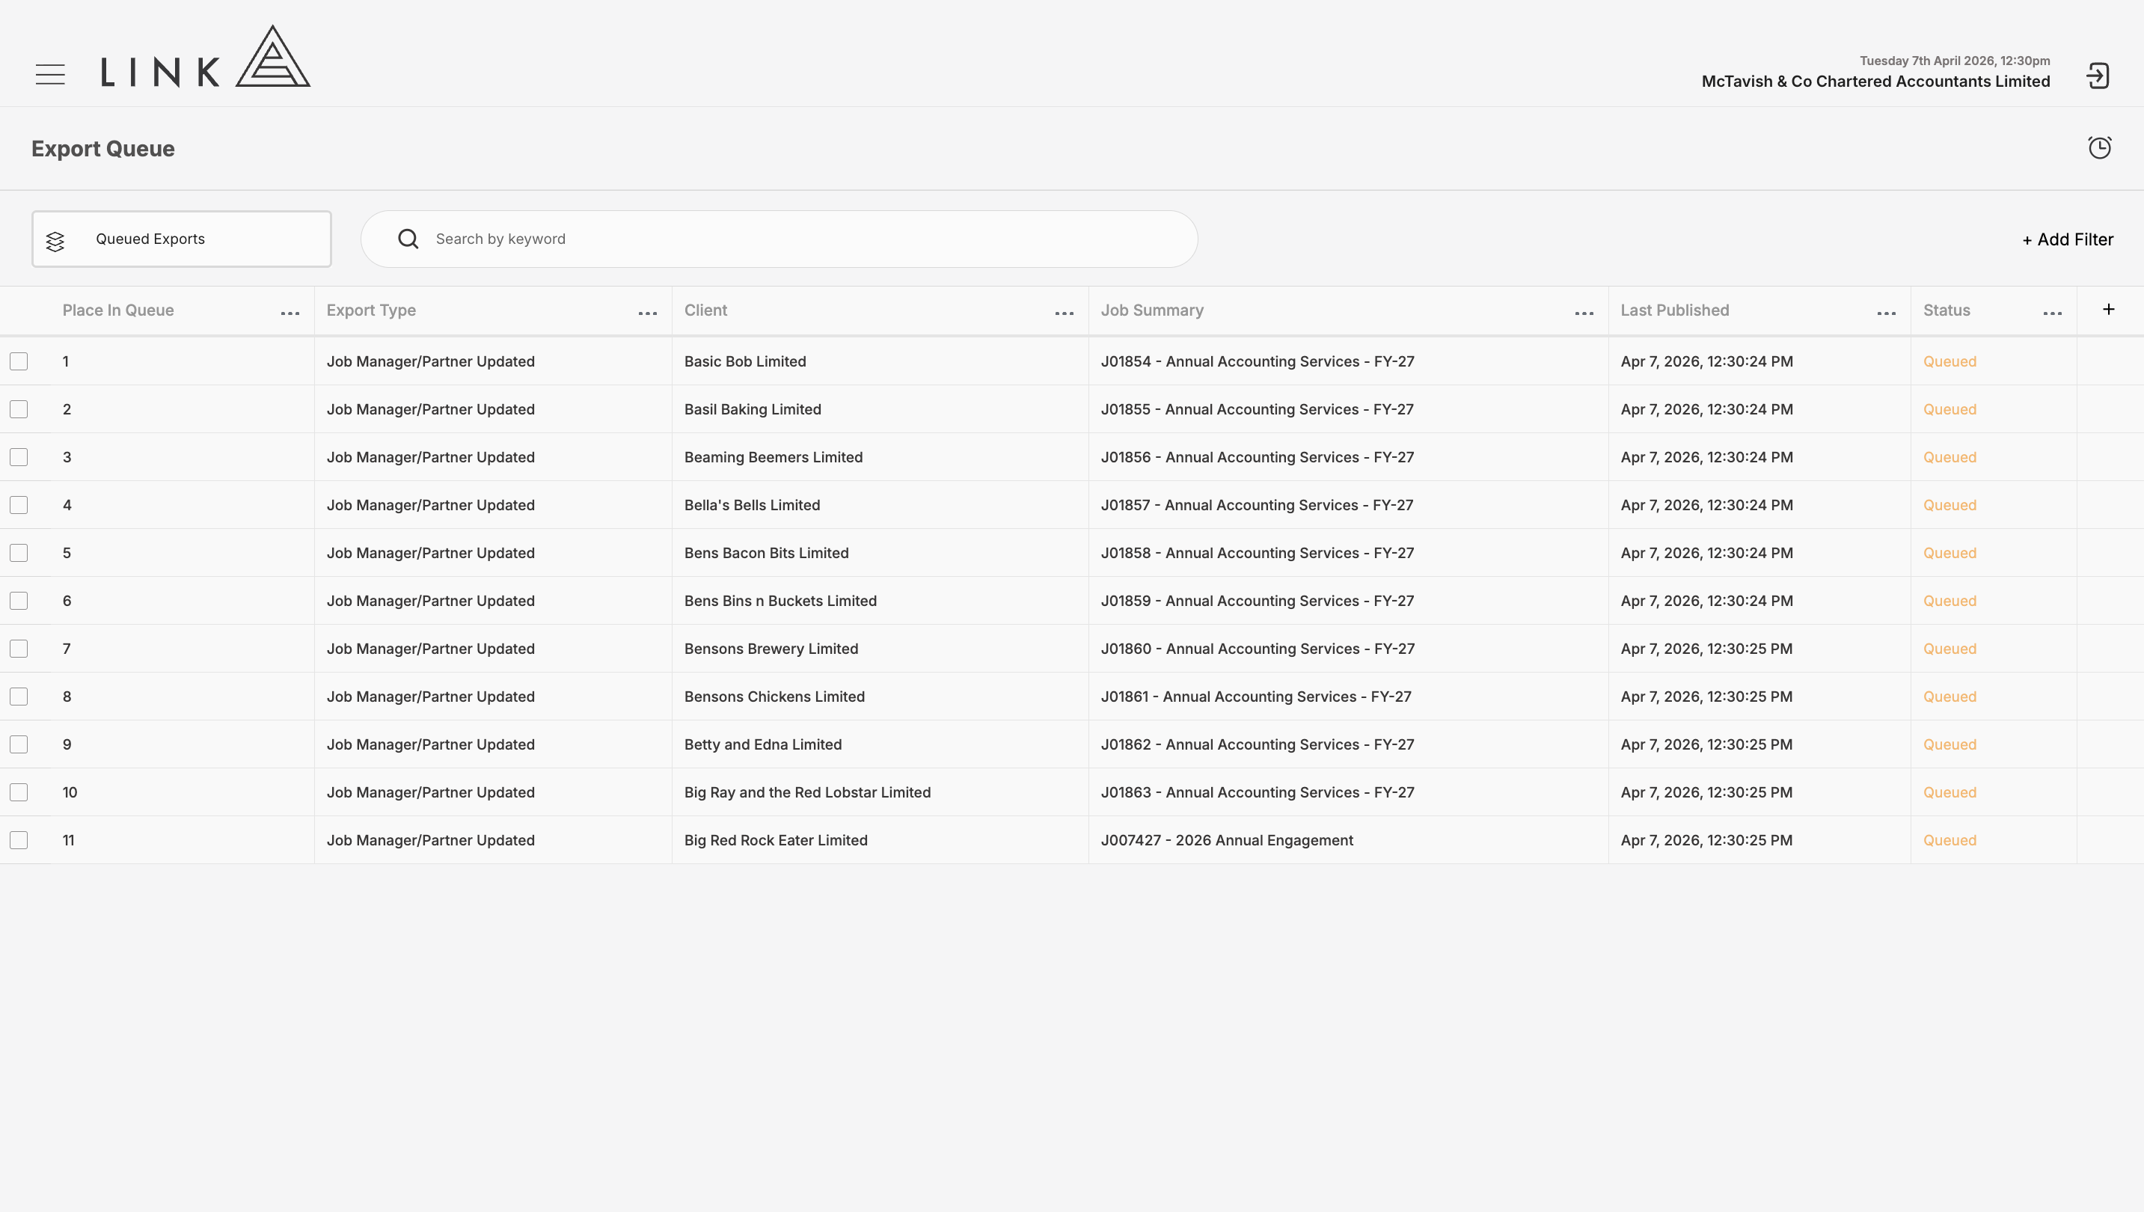Tick the Basil Baking Limited checkbox

tap(18, 409)
